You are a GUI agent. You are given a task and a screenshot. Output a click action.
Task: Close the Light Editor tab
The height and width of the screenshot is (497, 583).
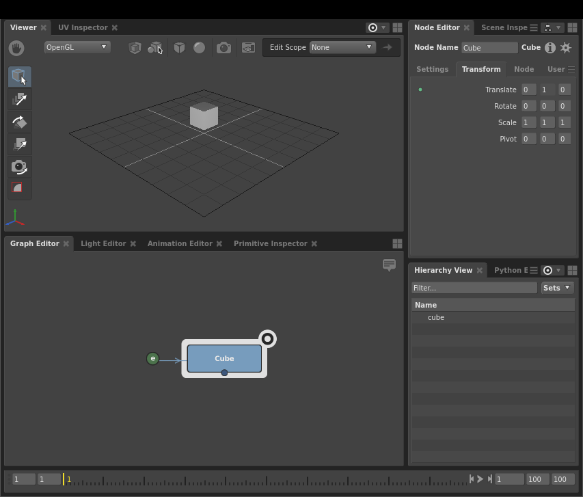click(x=133, y=243)
